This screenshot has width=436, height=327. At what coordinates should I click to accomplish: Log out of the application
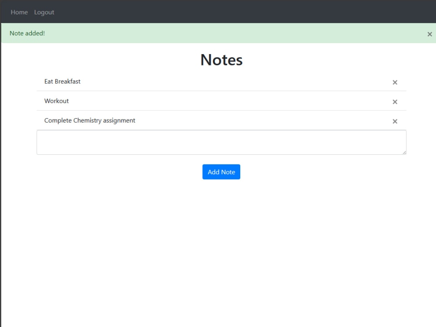tap(44, 12)
